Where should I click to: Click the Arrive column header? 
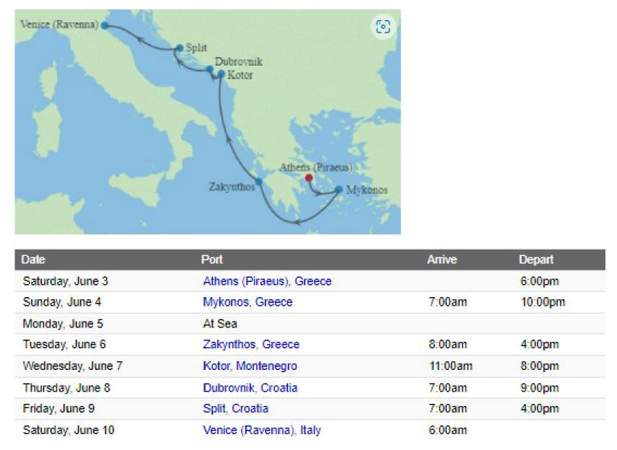[x=442, y=260]
